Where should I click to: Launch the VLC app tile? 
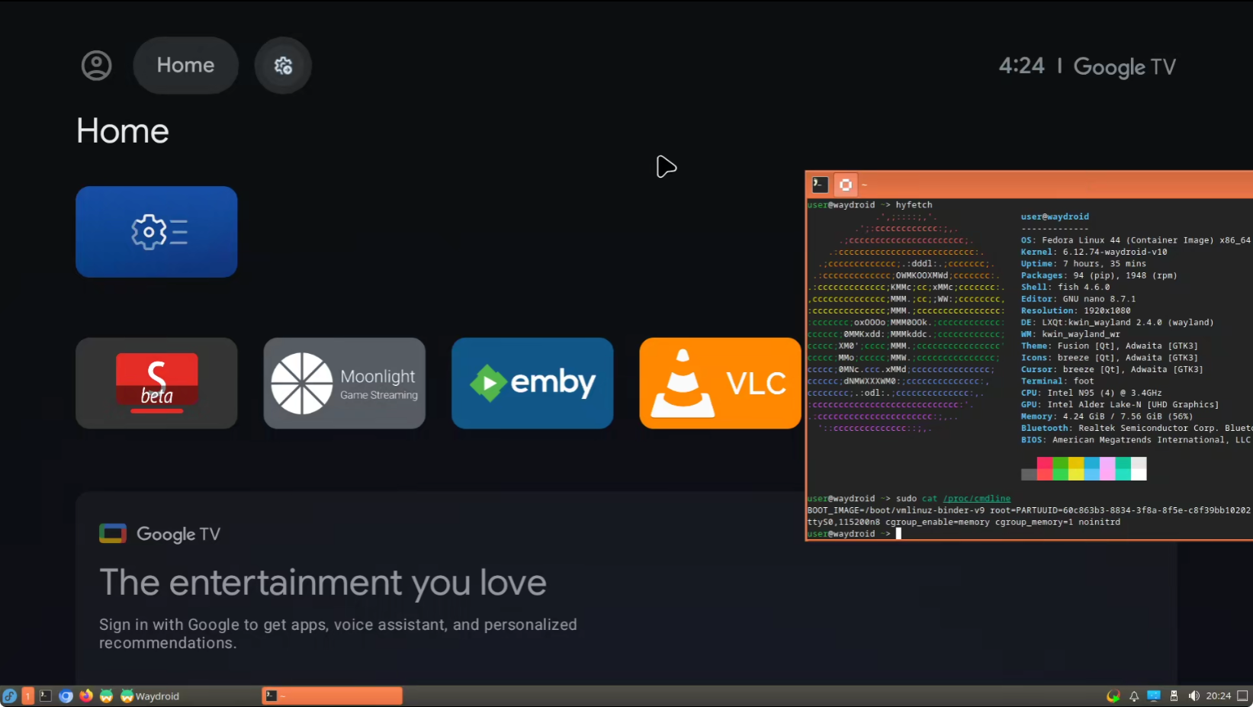[x=720, y=383]
